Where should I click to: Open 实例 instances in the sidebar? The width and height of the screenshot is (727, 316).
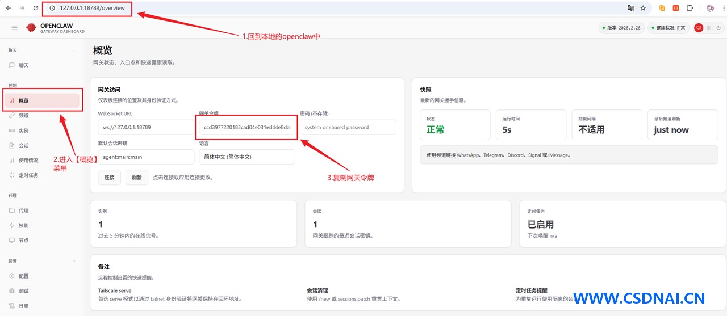tap(43, 130)
